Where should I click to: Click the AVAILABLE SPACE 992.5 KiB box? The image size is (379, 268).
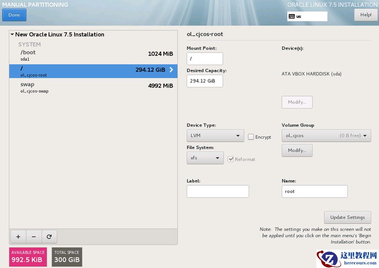click(x=28, y=257)
